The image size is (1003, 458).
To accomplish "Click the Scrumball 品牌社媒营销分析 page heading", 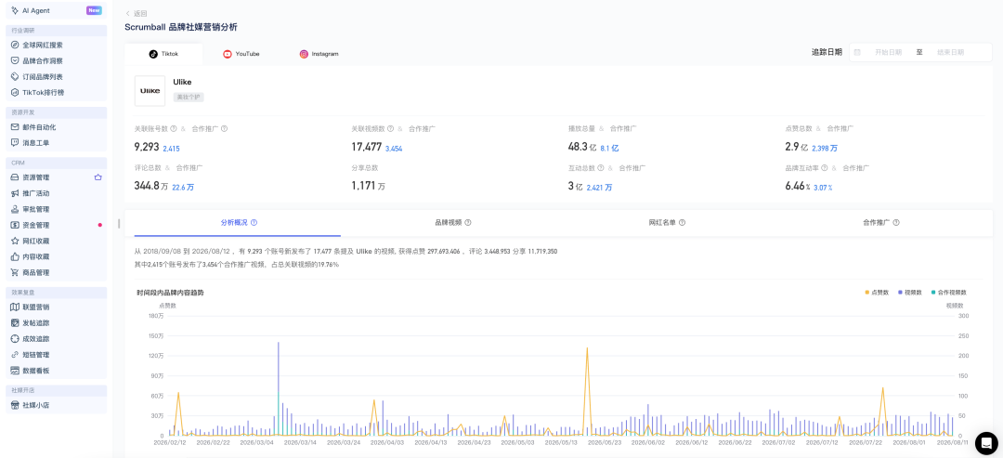I will [x=181, y=27].
